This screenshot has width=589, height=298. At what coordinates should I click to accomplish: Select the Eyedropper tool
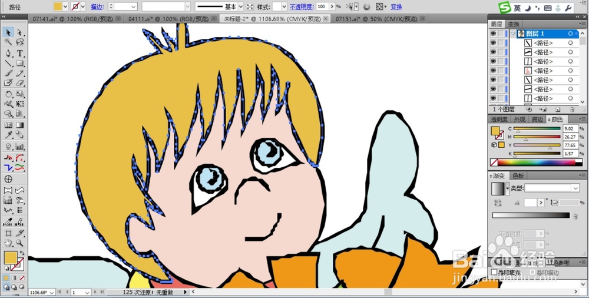(8, 135)
